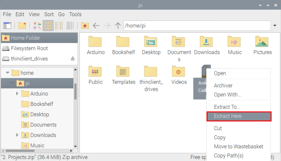
Task: Choose Copy Path(s) from context menu
Action: [239, 156]
